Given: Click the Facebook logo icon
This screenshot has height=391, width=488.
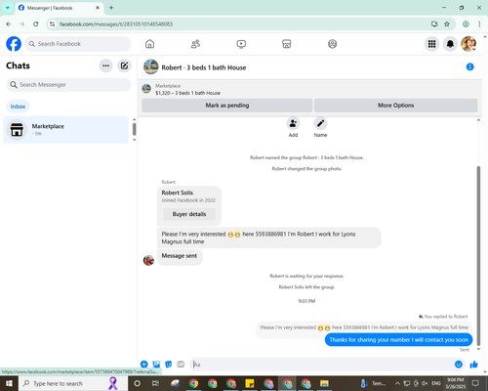Looking at the screenshot, I should 14,44.
